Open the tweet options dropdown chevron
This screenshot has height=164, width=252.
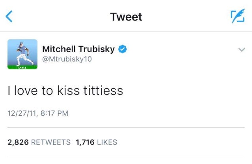point(241,50)
